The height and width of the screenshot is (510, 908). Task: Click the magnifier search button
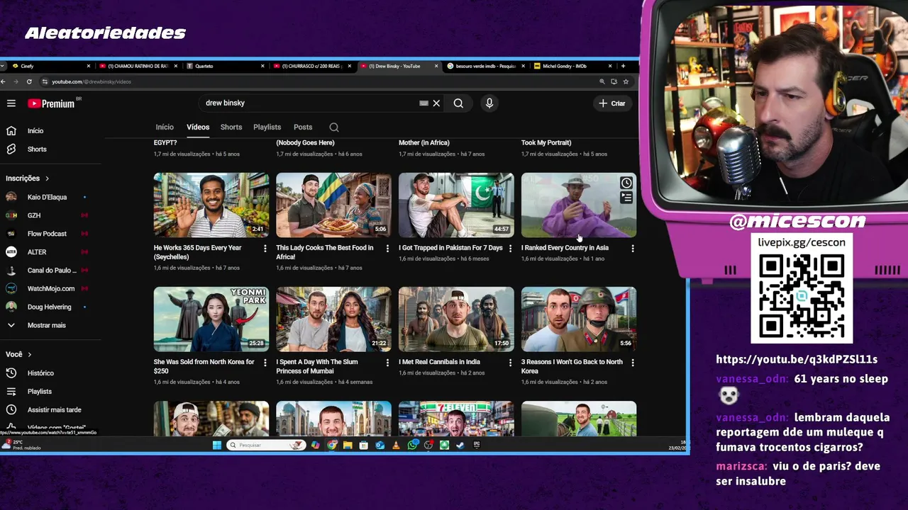pyautogui.click(x=458, y=103)
